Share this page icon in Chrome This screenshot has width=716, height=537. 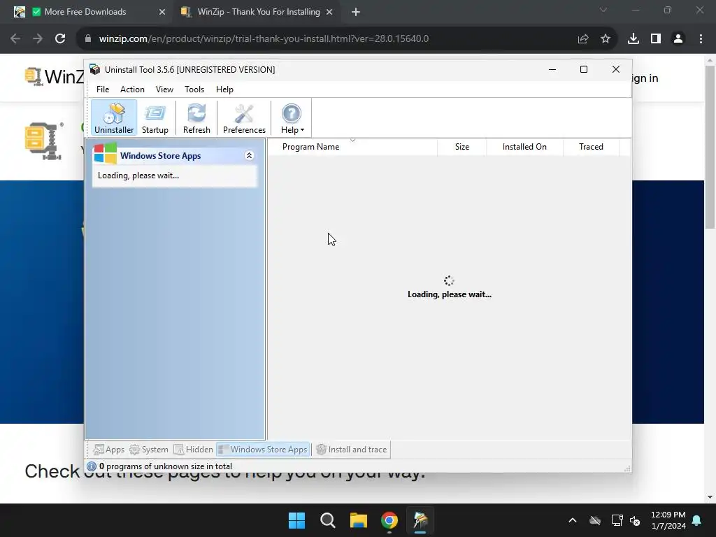[x=583, y=39]
